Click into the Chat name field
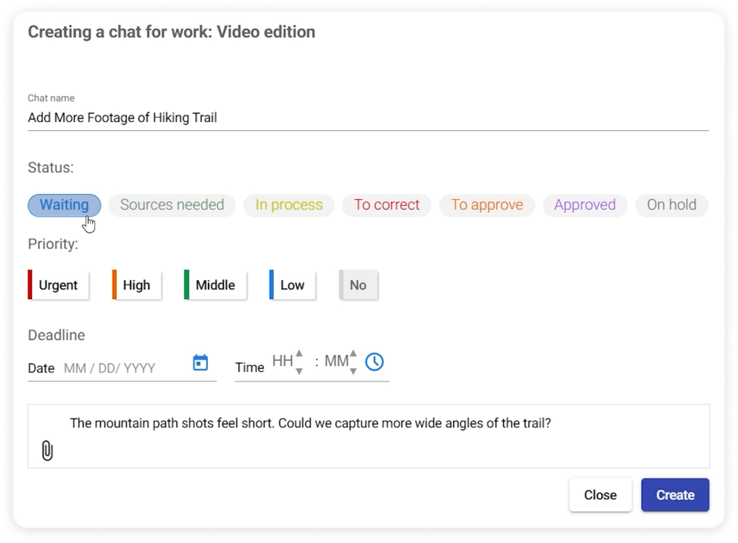 (368, 118)
